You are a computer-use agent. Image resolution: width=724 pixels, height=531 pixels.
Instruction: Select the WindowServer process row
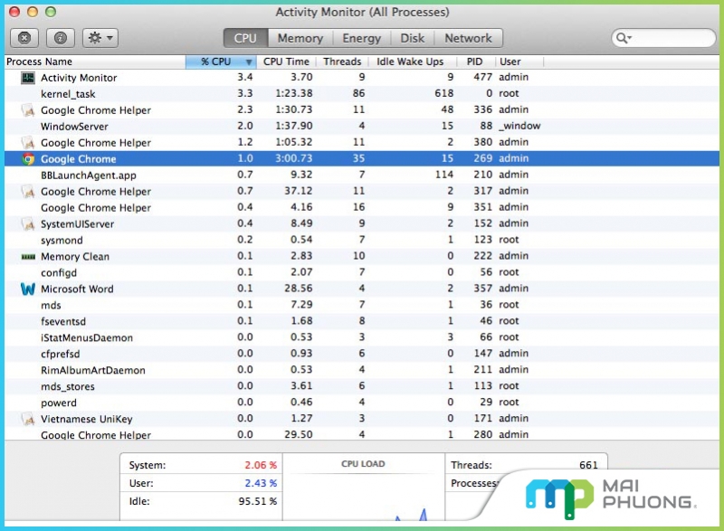click(362, 127)
